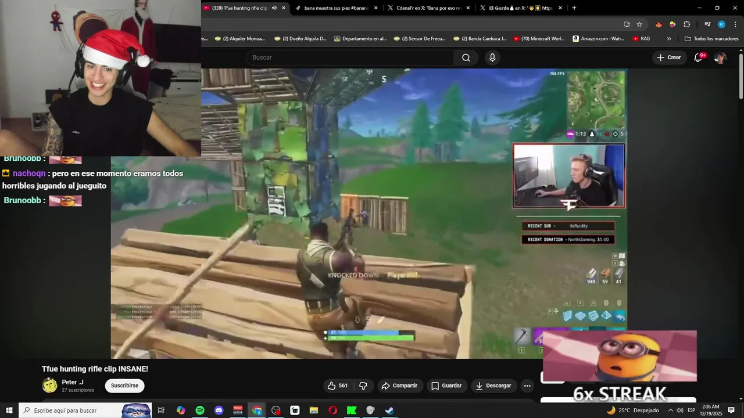
Task: Open the Windows Start menu
Action: click(x=9, y=410)
